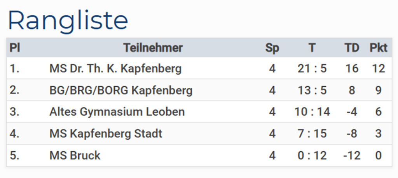Click the T goals column header

[x=312, y=48]
